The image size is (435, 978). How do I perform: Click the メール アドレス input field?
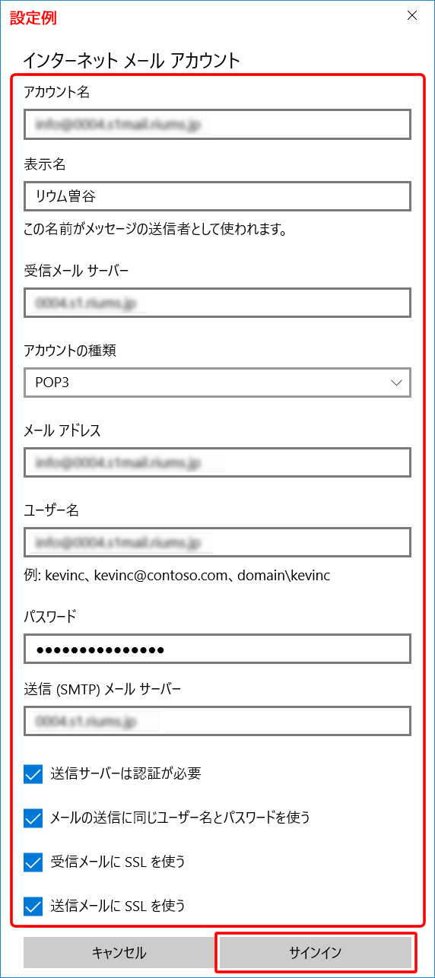click(217, 462)
